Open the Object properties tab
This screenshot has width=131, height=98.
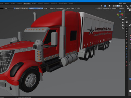click(x=127, y=46)
